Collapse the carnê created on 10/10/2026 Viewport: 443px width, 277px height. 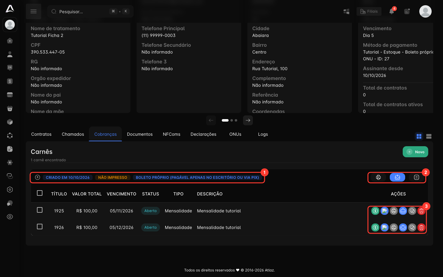point(38,177)
